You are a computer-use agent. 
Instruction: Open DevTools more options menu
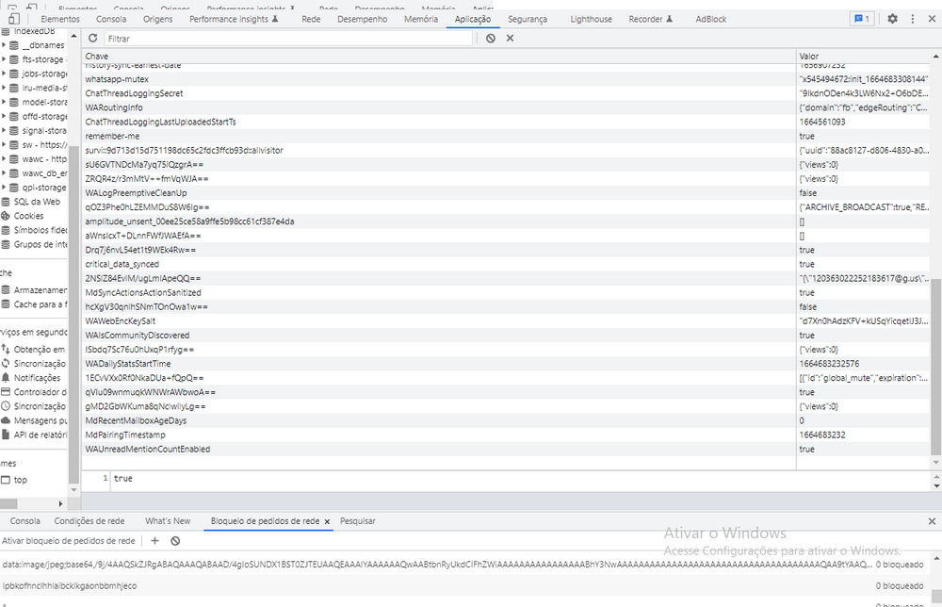(x=913, y=19)
